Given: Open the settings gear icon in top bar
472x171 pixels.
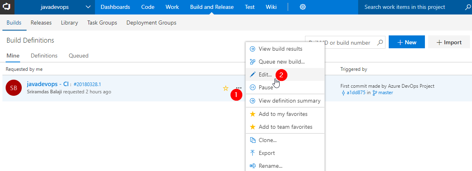Looking at the screenshot, I should [x=303, y=7].
